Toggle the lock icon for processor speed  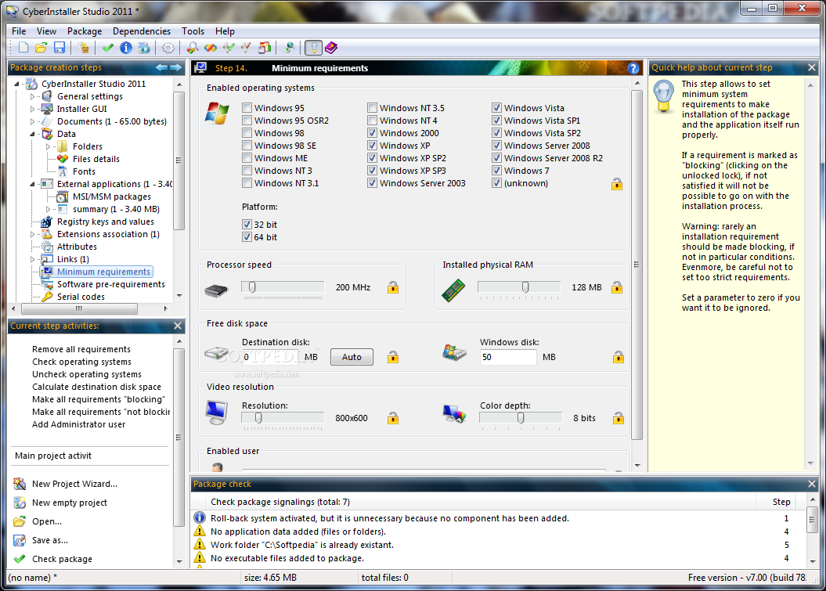coord(393,287)
